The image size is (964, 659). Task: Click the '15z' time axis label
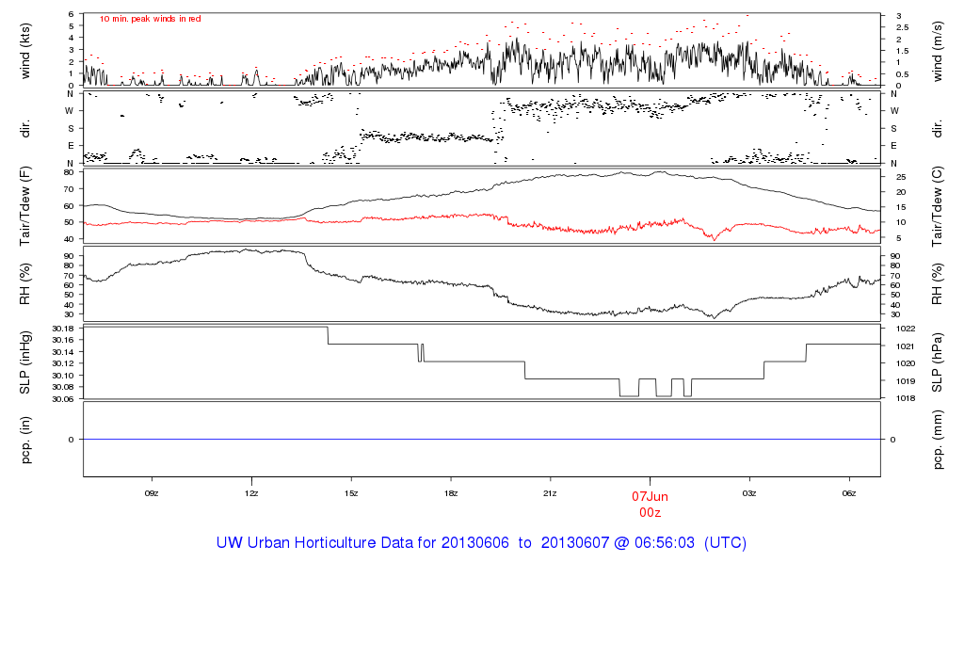click(x=351, y=493)
